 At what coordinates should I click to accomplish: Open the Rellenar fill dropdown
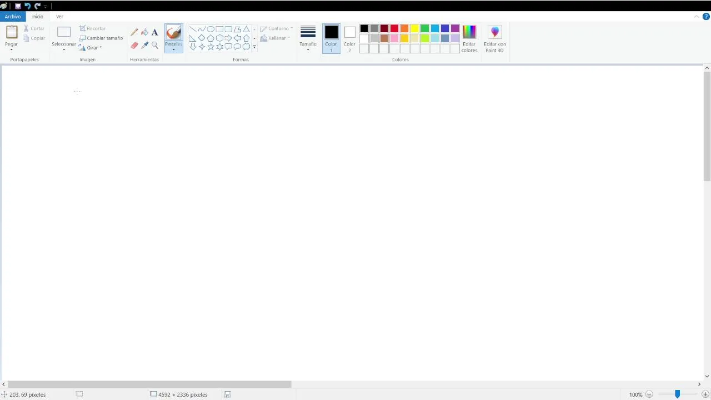click(275, 38)
